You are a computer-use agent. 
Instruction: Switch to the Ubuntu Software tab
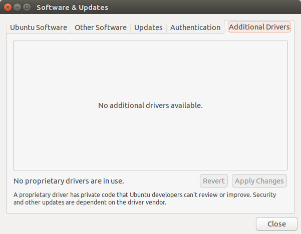pos(39,27)
